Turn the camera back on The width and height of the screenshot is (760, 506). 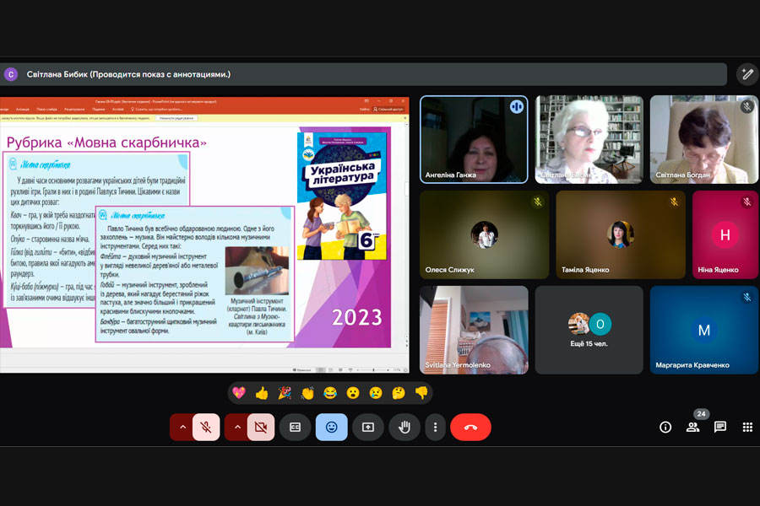tap(261, 427)
